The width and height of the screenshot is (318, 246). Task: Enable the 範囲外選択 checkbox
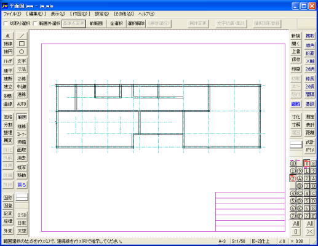35,23
